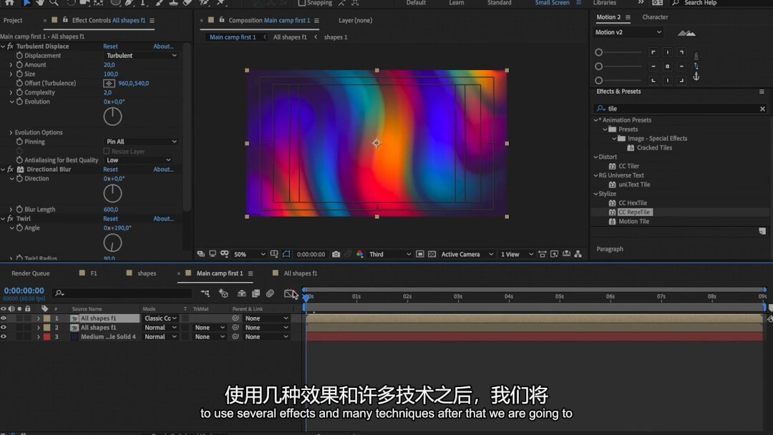Click the rocket icon in Motion 2 panel
Image resolution: width=773 pixels, height=435 pixels.
(x=696, y=56)
